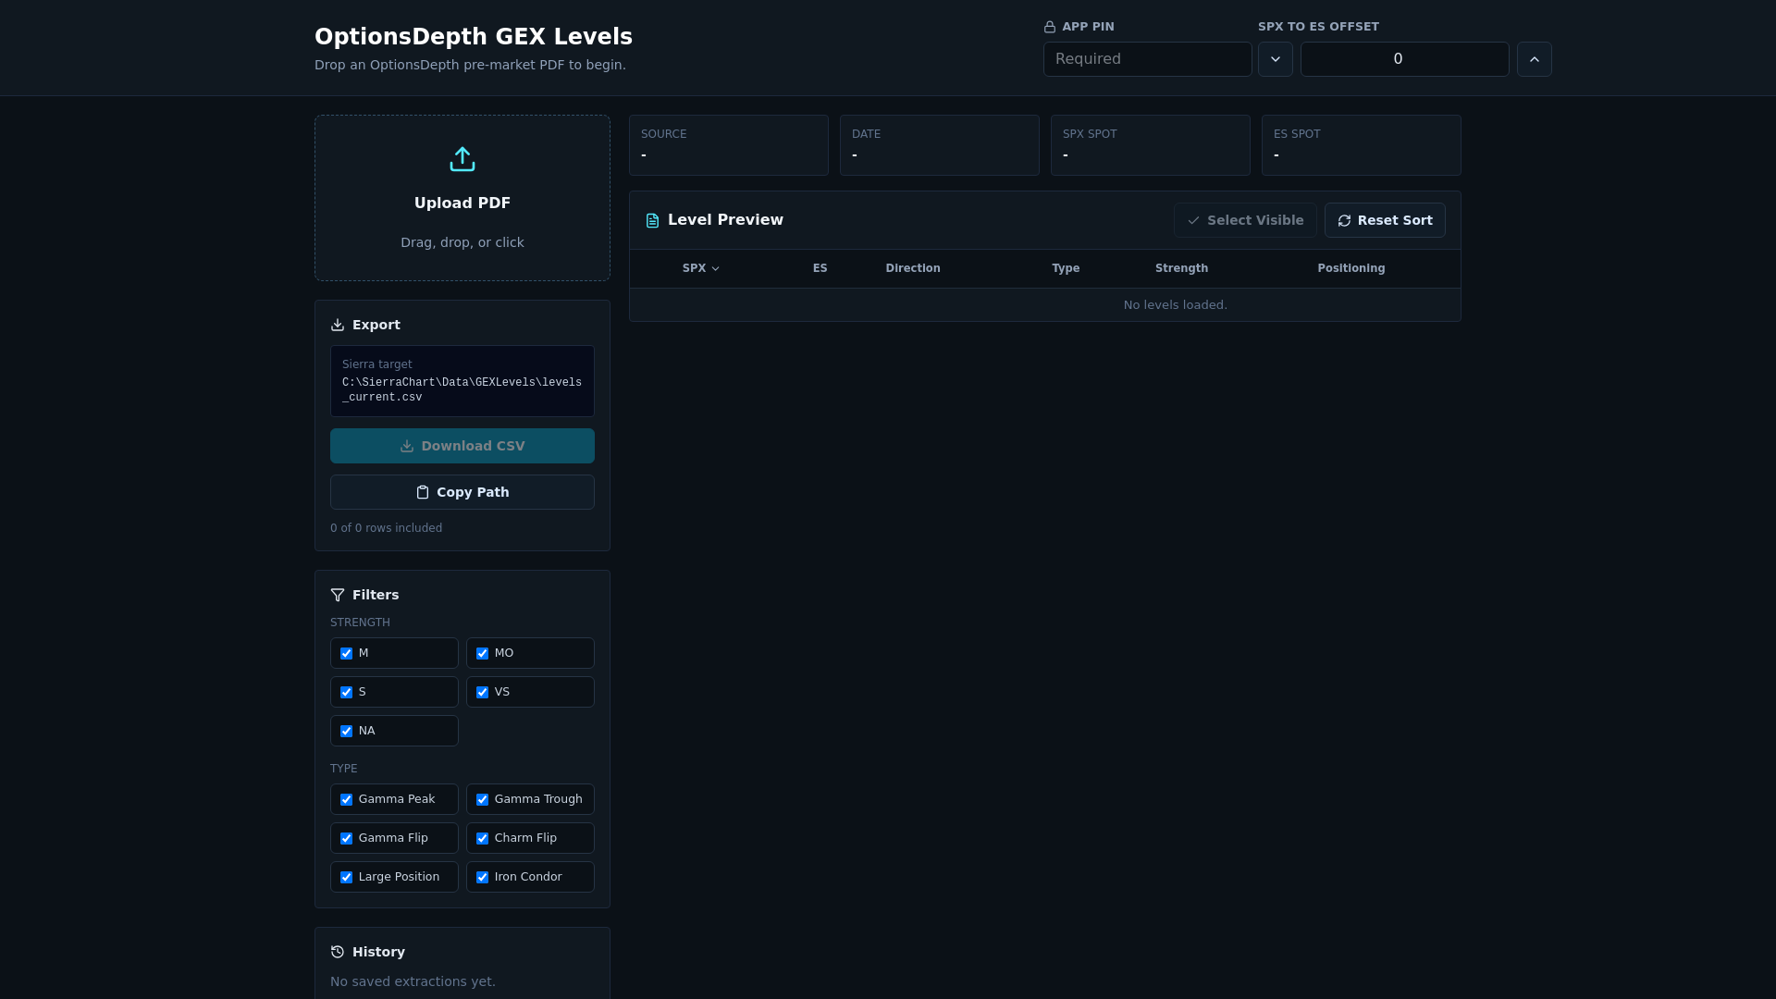This screenshot has height=999, width=1776.
Task: Click the ES SPOT info card
Action: (1362, 145)
